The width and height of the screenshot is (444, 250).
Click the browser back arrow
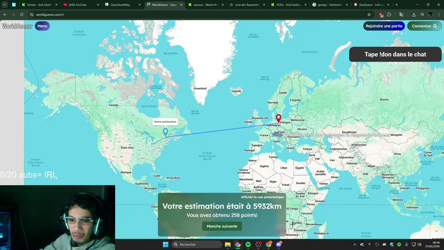(5, 15)
